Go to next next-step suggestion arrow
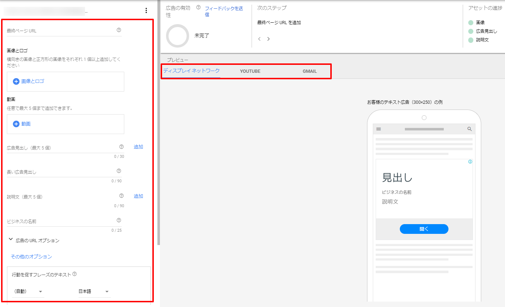Viewport: 505px width, 307px height. click(268, 39)
